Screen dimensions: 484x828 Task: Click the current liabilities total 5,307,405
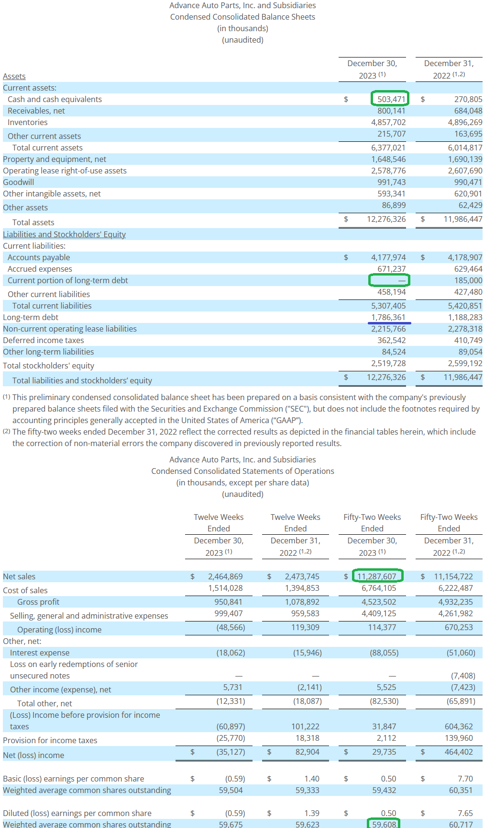388,306
